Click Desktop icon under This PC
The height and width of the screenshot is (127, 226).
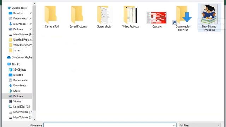[x=11, y=75]
